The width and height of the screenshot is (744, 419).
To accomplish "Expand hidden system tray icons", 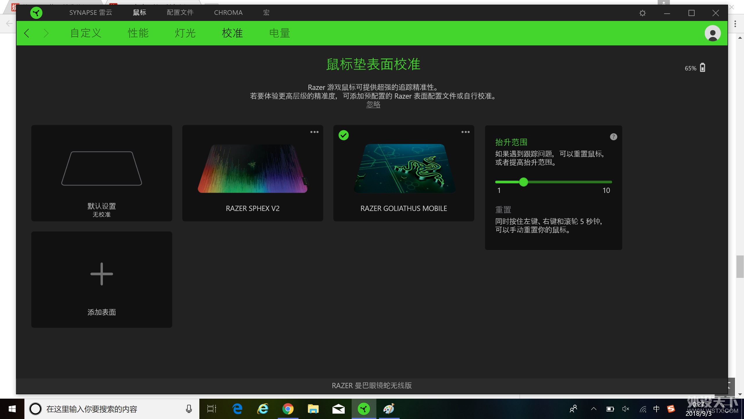I will click(594, 409).
